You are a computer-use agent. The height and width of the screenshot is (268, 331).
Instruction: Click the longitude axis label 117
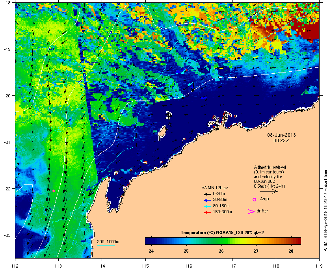[232, 266]
